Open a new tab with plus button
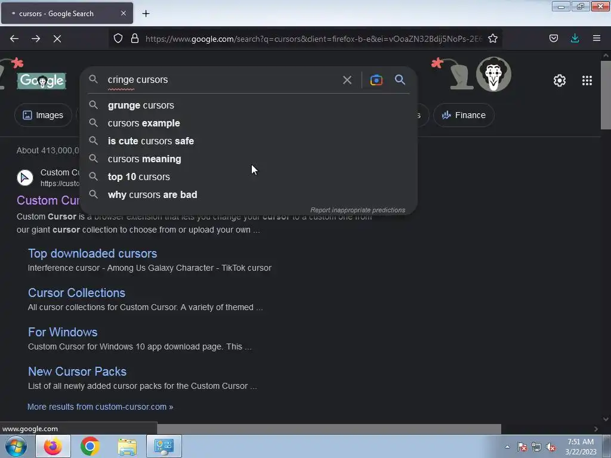The image size is (611, 458). [146, 14]
